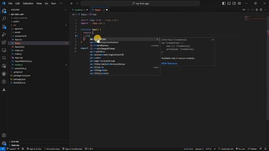
Task: Expand the assets folder
Action: pyautogui.click(x=18, y=32)
